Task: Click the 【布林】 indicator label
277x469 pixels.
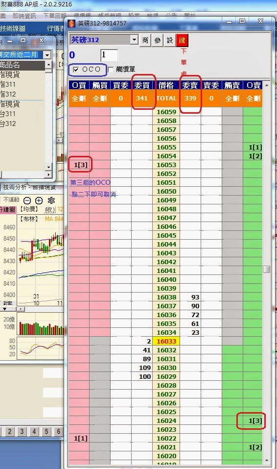Action: point(29,219)
